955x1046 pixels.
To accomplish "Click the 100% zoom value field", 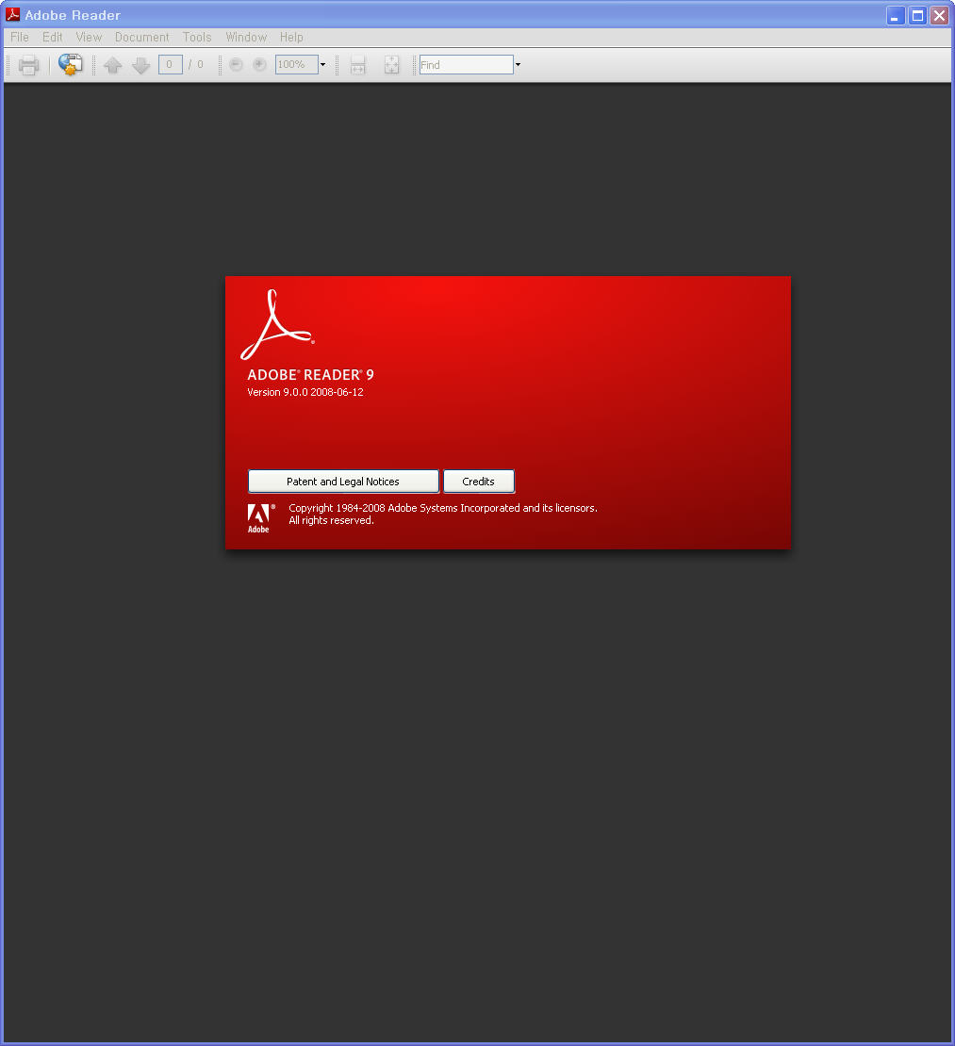I will (297, 65).
